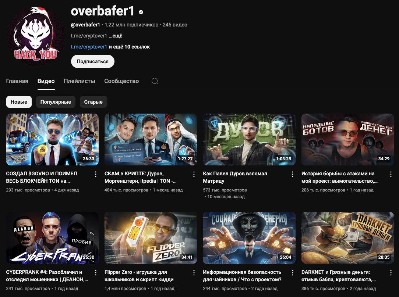Open the СОЗДАЛ $GOVNO video title
This screenshot has height=297, width=399.
click(x=42, y=177)
